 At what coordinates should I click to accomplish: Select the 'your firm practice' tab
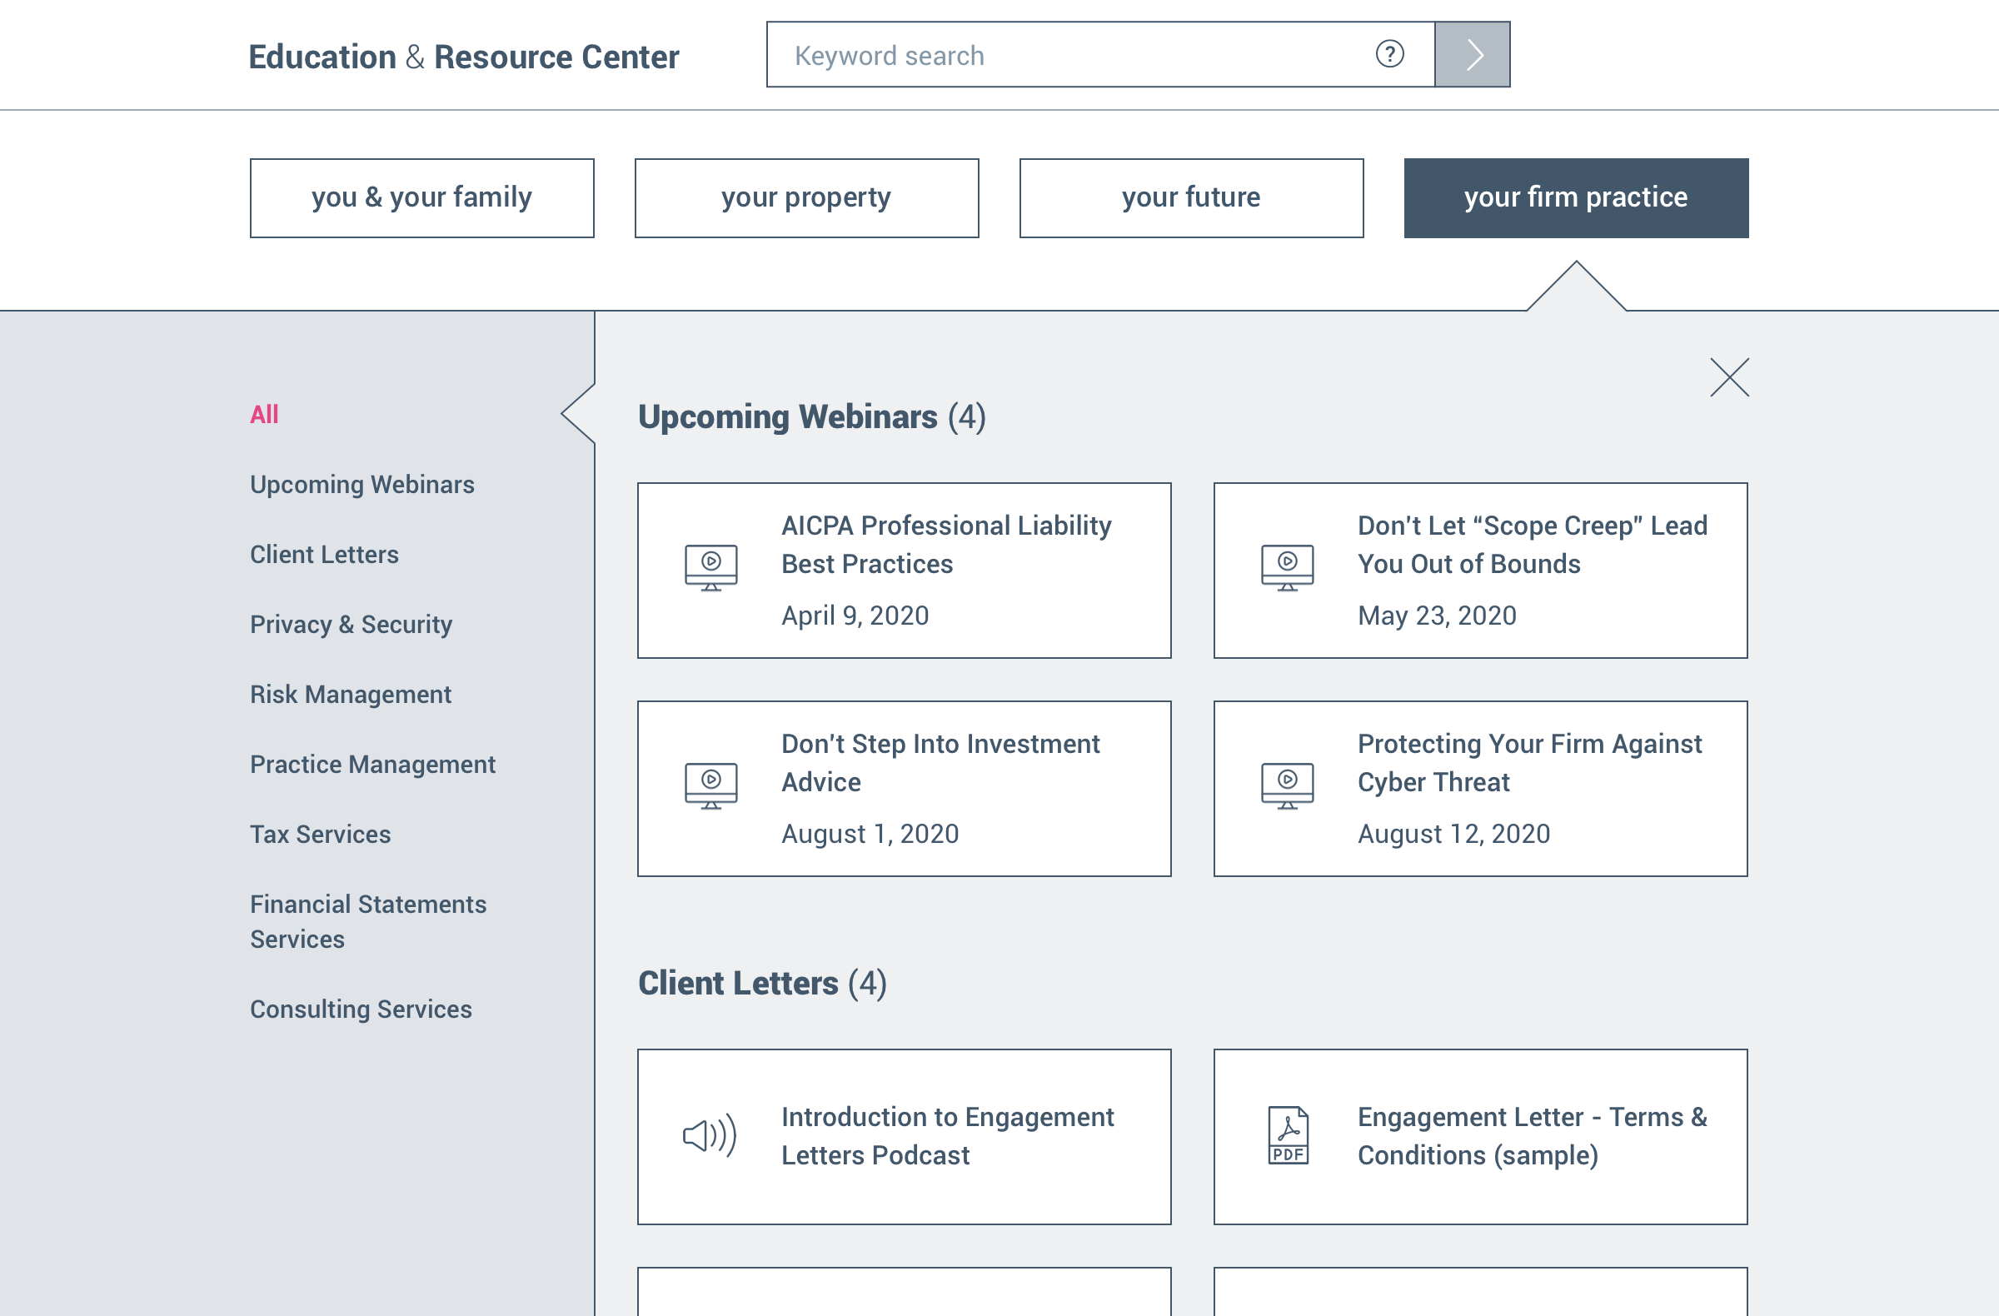tap(1576, 198)
